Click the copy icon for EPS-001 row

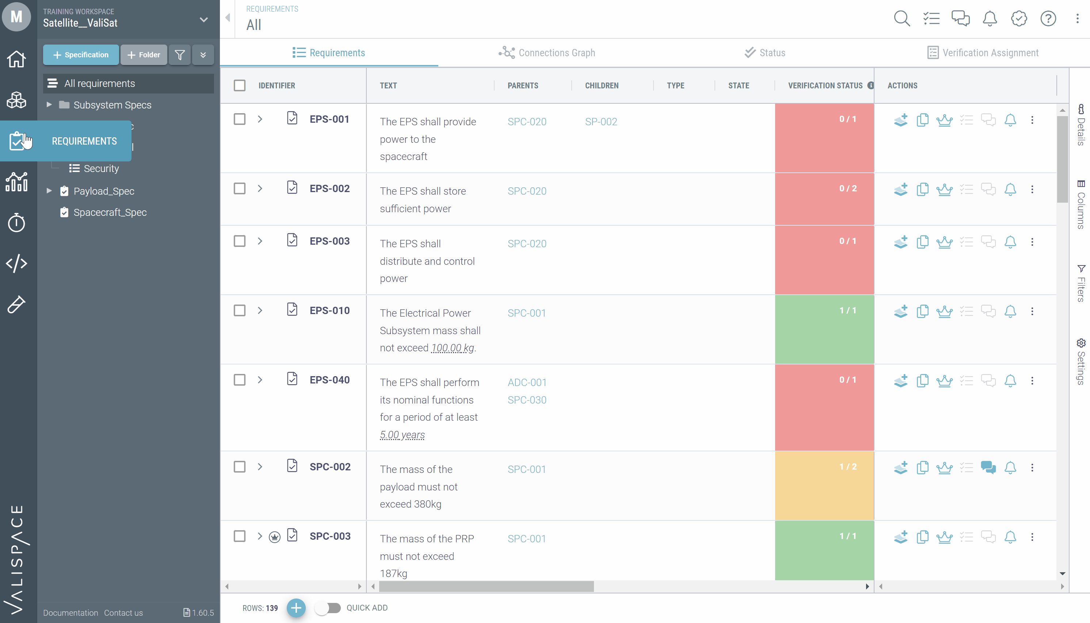pyautogui.click(x=922, y=120)
